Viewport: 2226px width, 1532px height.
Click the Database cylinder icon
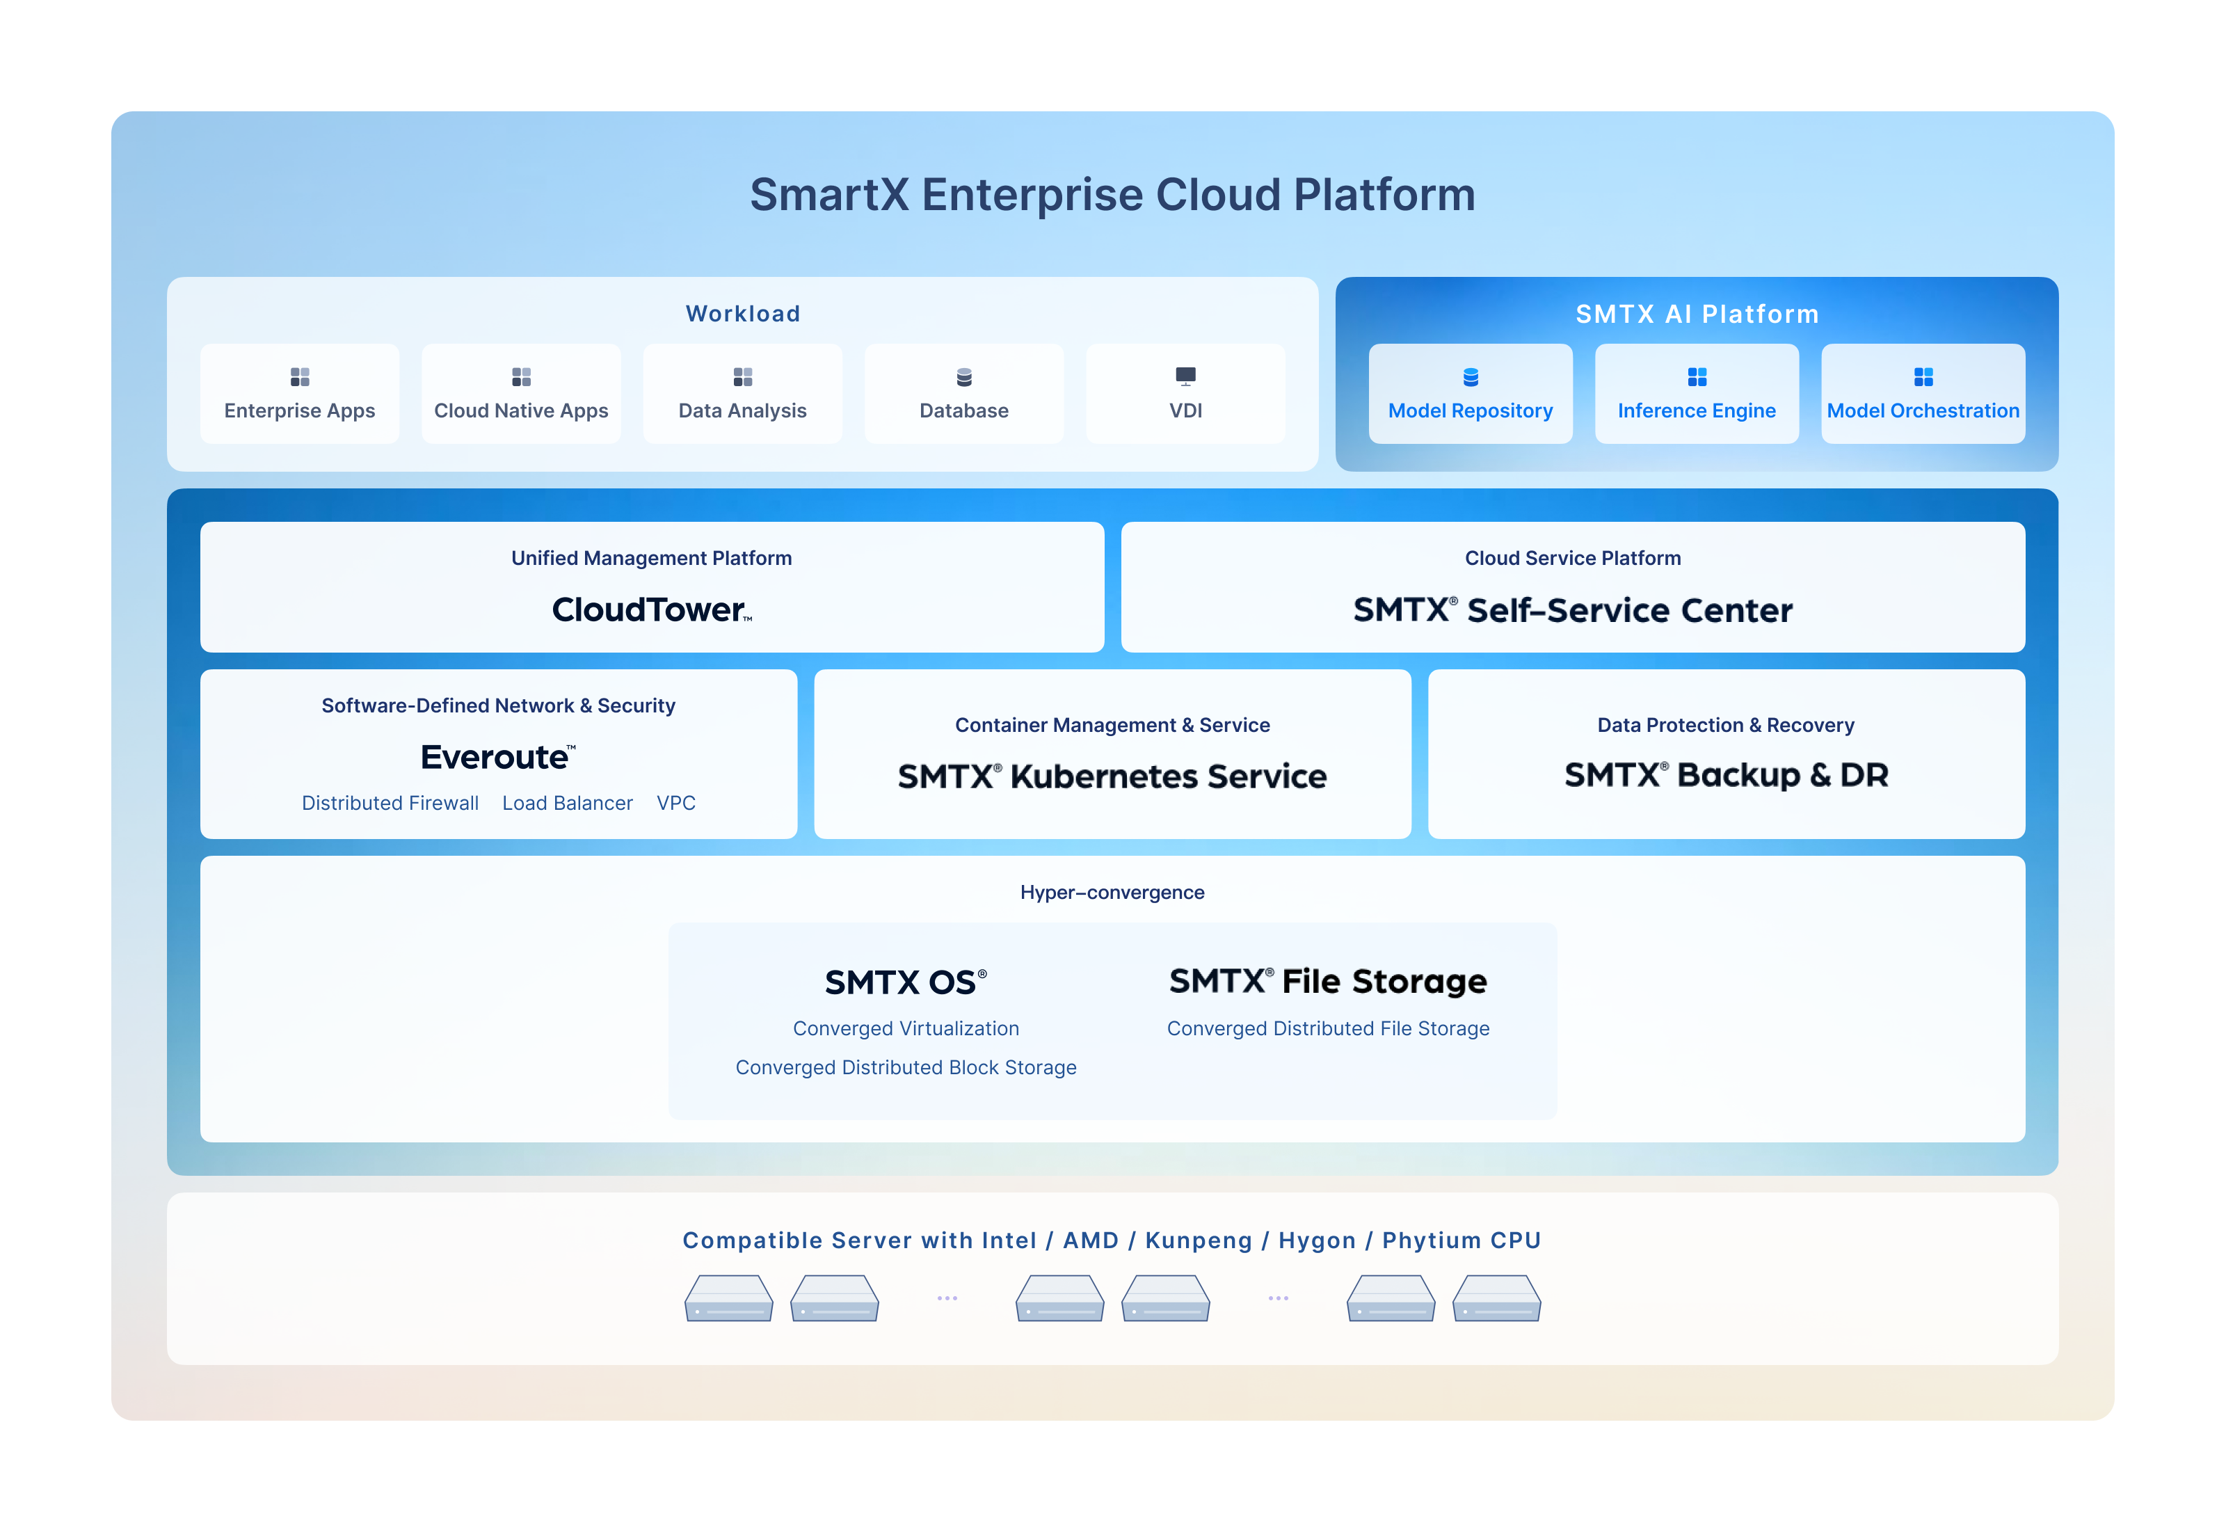point(964,376)
